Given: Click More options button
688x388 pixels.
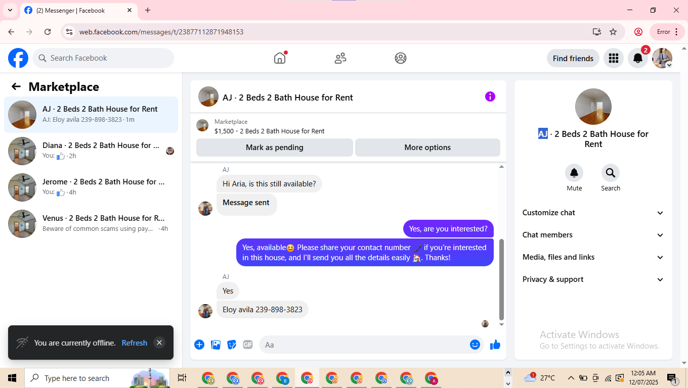Looking at the screenshot, I should (x=427, y=148).
